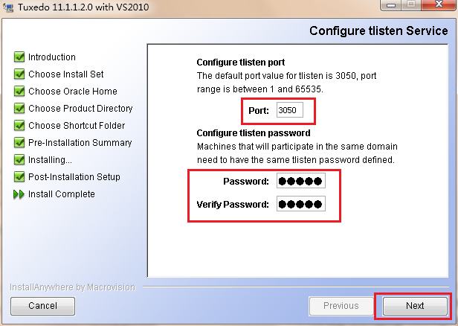
Task: Select the Post-Installation Setup step label
Action: (x=74, y=177)
